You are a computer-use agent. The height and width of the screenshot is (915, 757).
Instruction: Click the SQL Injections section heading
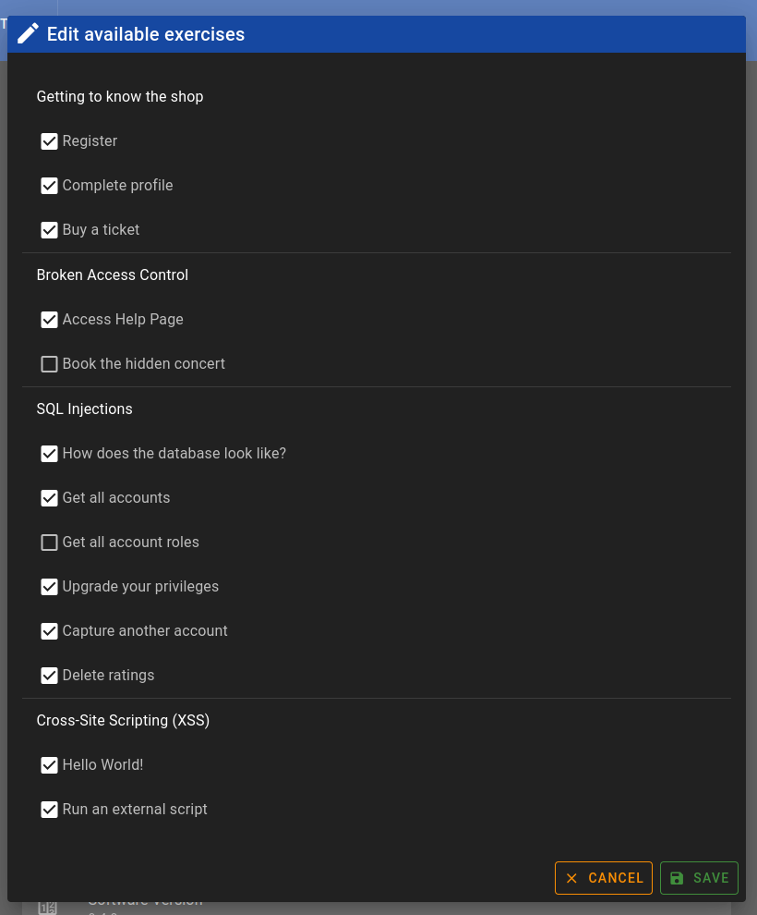point(85,409)
